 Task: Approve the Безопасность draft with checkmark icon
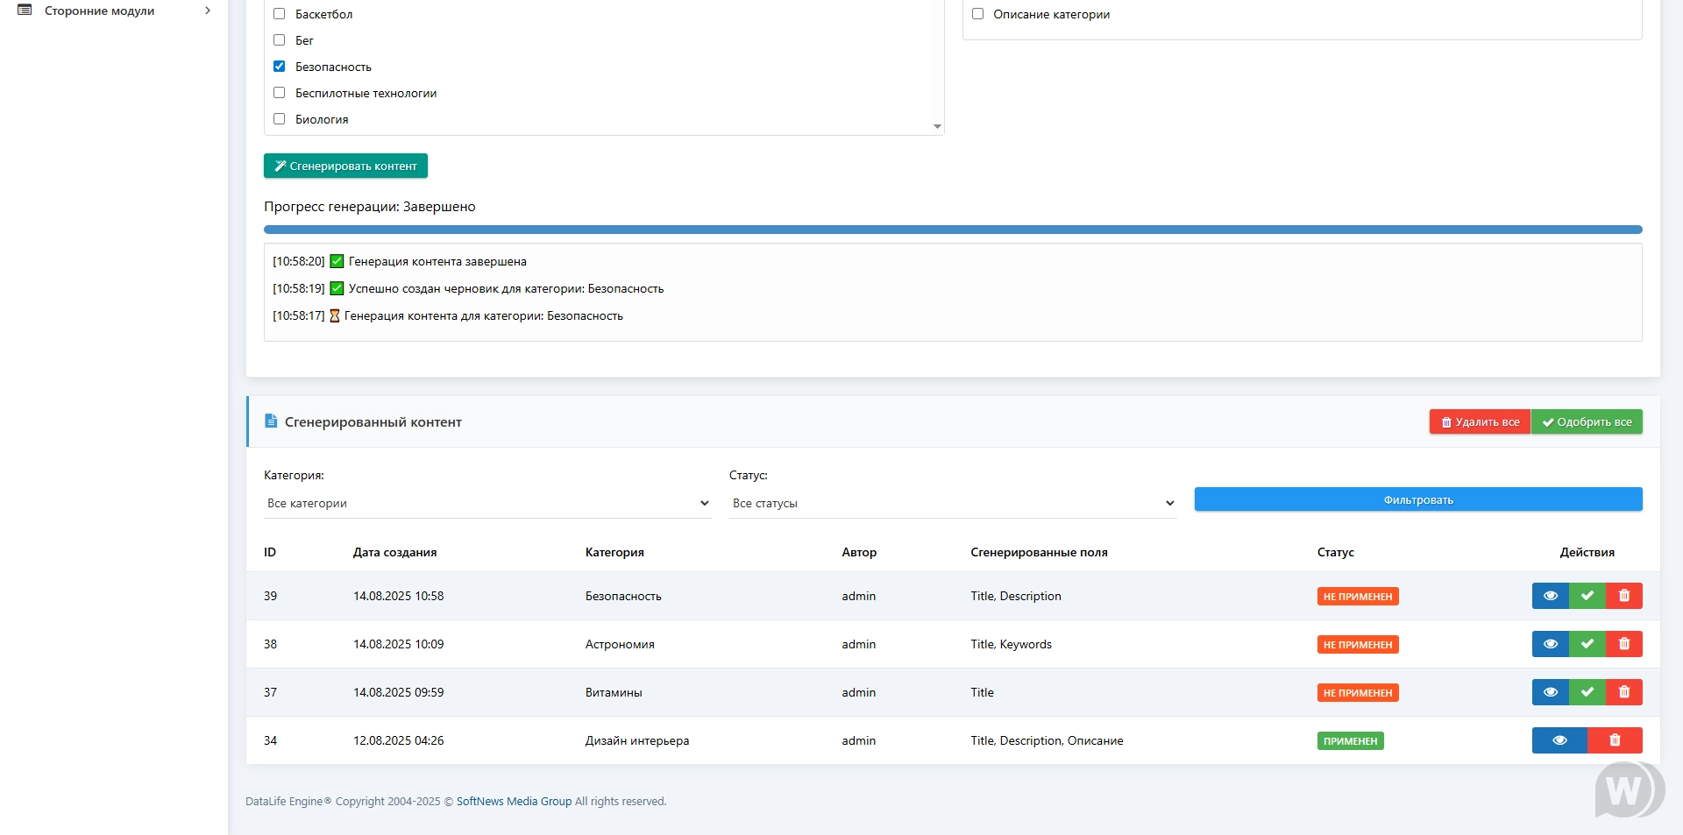1587,596
